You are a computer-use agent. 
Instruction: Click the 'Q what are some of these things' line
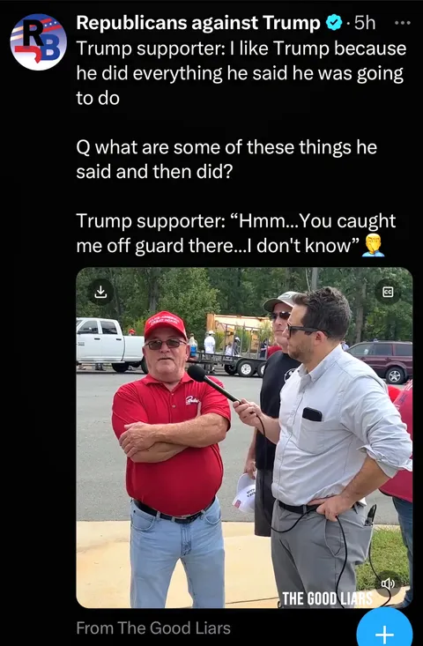[x=226, y=160]
